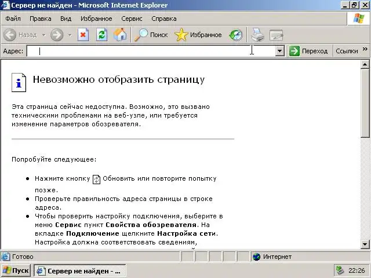Click the scrollbar up arrow

365,64
